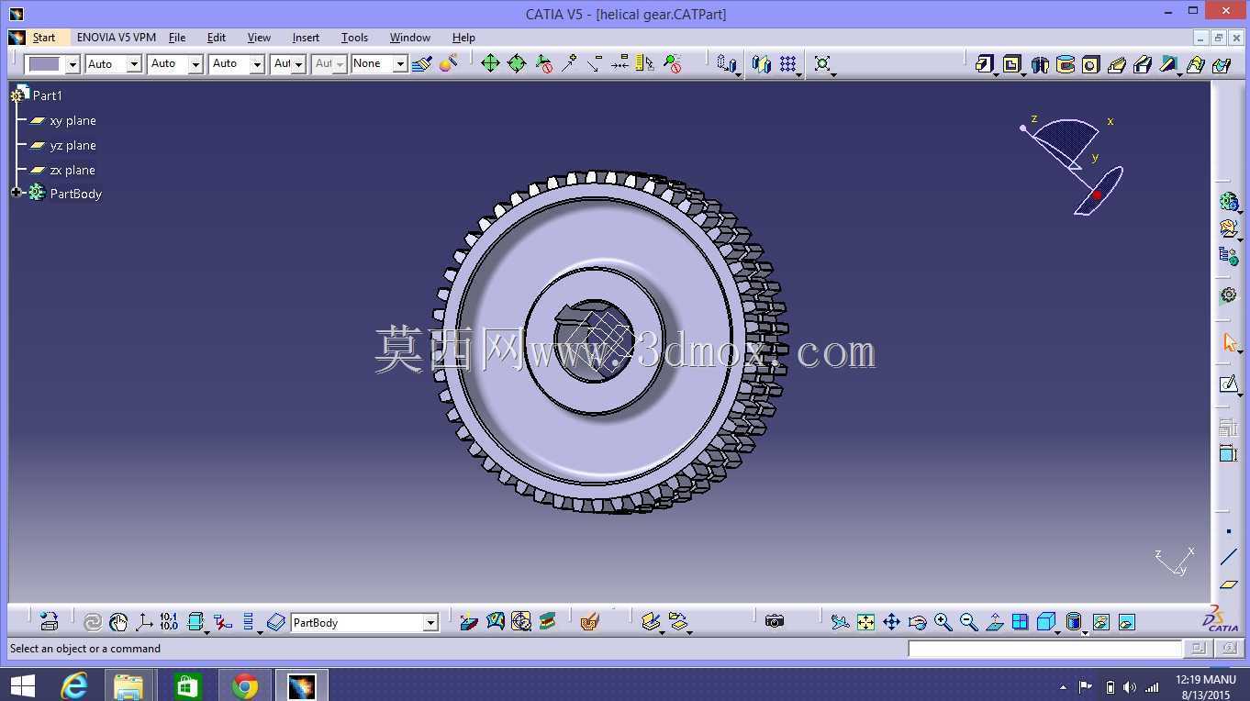The height and width of the screenshot is (701, 1250).
Task: Activate the Hole tool
Action: [x=1090, y=64]
